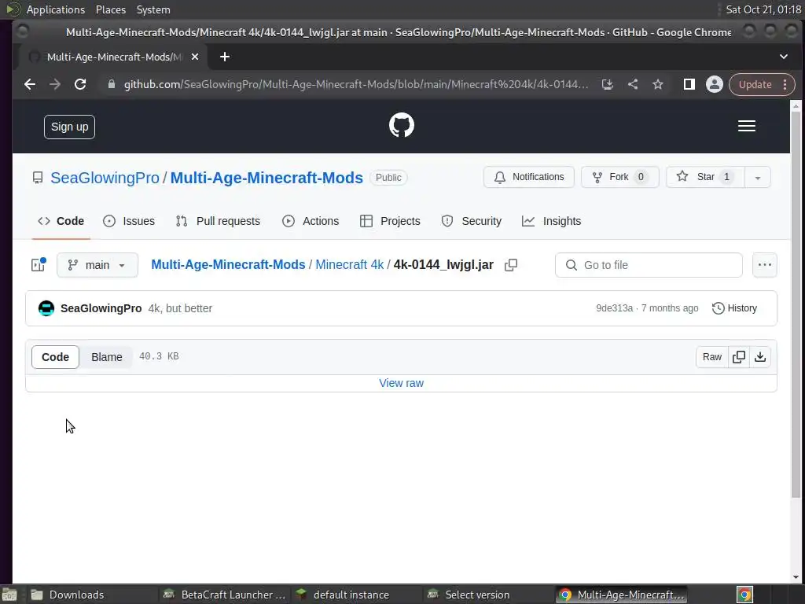
Task: Open Chrome profile avatar
Action: pos(714,84)
